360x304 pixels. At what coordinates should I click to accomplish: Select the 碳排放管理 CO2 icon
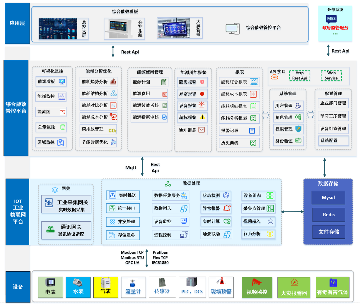click(x=112, y=130)
